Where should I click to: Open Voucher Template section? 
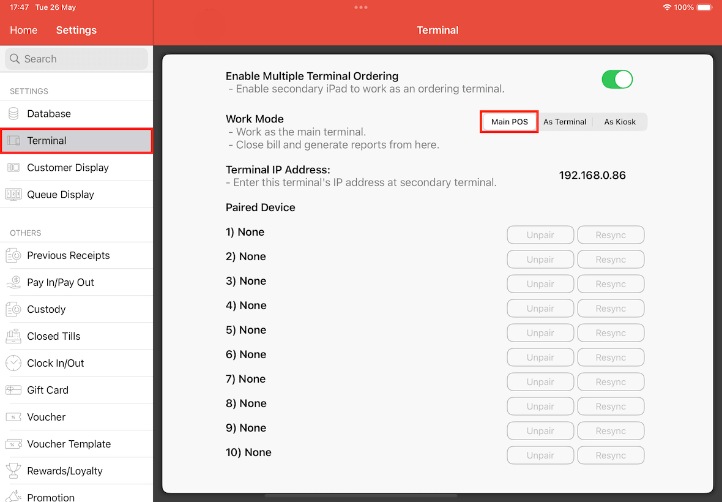click(x=76, y=444)
